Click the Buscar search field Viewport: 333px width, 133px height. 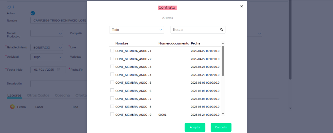[x=195, y=30]
